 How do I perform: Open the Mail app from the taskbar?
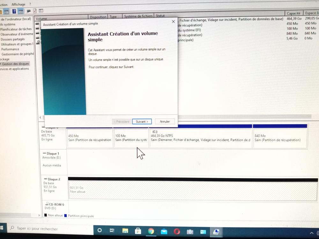(x=164, y=231)
